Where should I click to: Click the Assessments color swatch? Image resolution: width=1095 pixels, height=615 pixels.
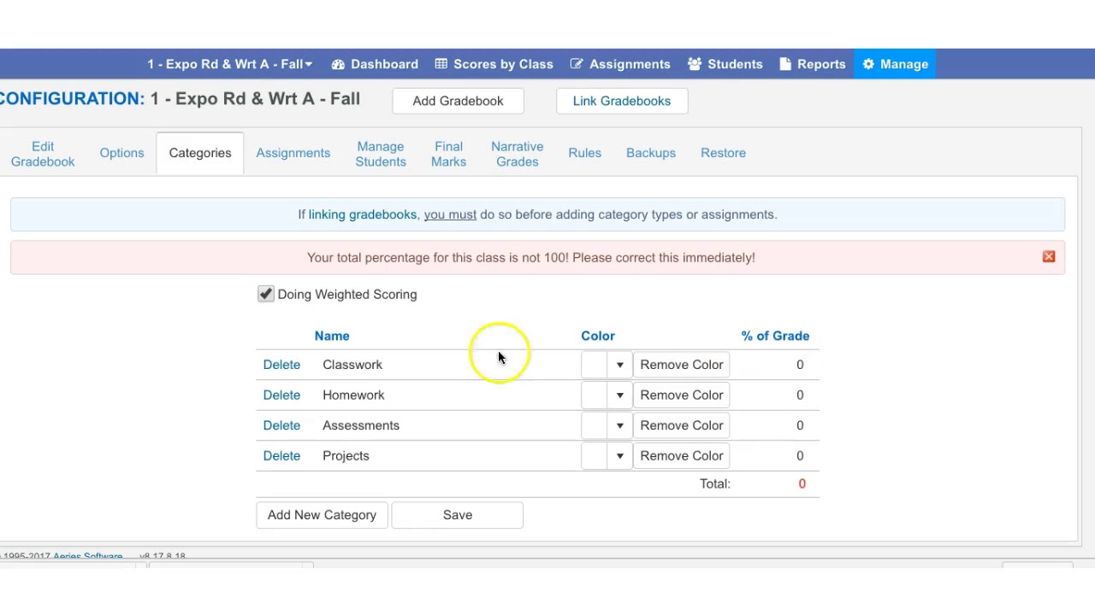[595, 425]
